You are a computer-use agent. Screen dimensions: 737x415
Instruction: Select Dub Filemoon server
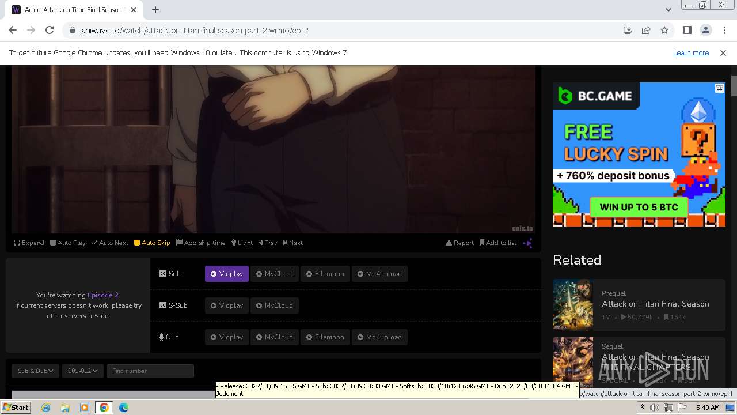click(x=325, y=337)
